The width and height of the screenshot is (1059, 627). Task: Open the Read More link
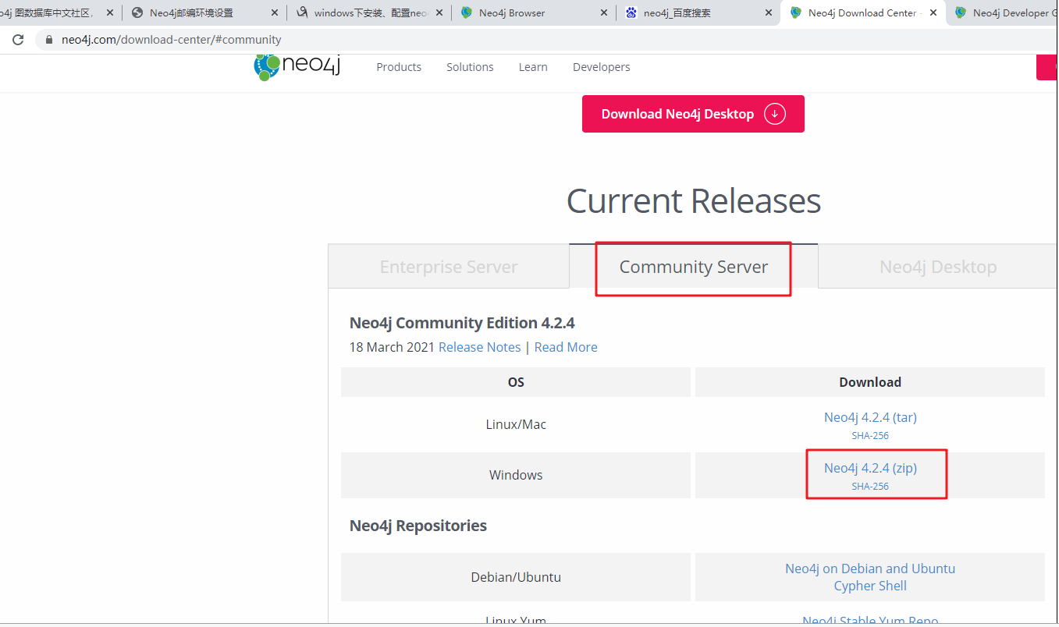566,347
